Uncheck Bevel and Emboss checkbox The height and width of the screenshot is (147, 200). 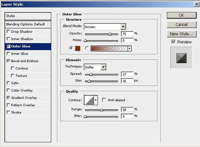[8, 61]
